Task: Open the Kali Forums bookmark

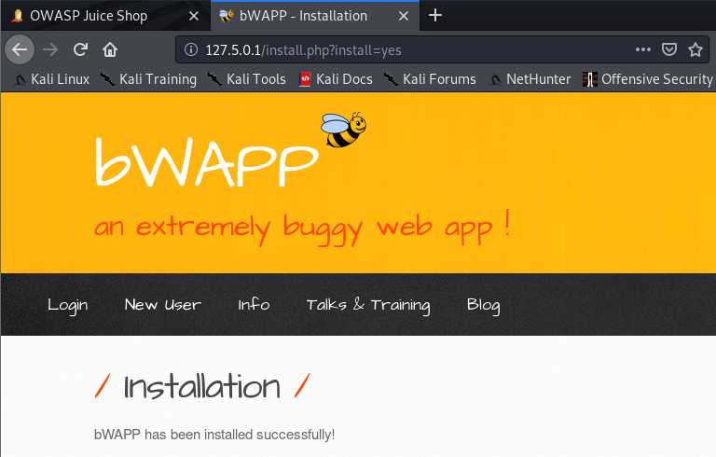Action: (430, 79)
